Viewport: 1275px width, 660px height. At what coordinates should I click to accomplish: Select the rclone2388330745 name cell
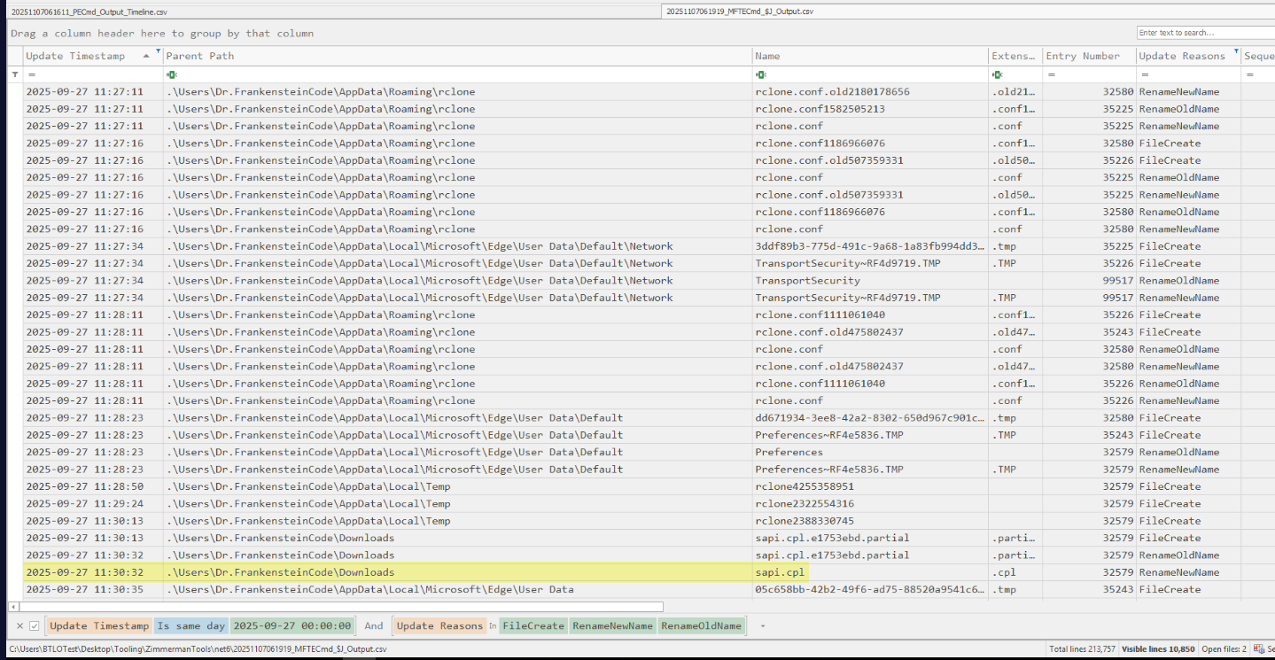pos(871,521)
